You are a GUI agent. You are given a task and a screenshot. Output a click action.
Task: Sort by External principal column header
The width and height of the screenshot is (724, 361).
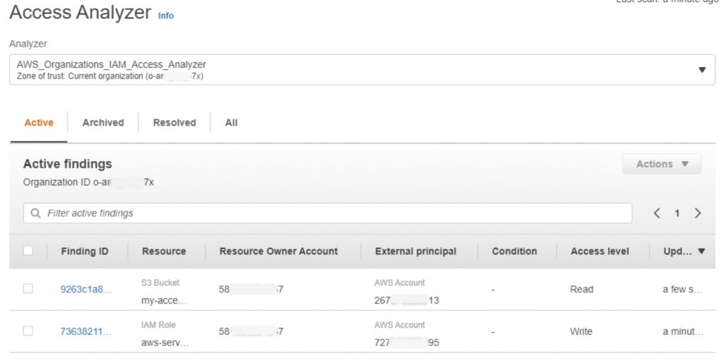click(416, 251)
